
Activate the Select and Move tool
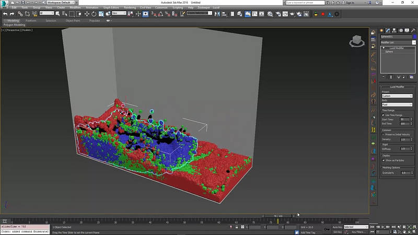(87, 14)
